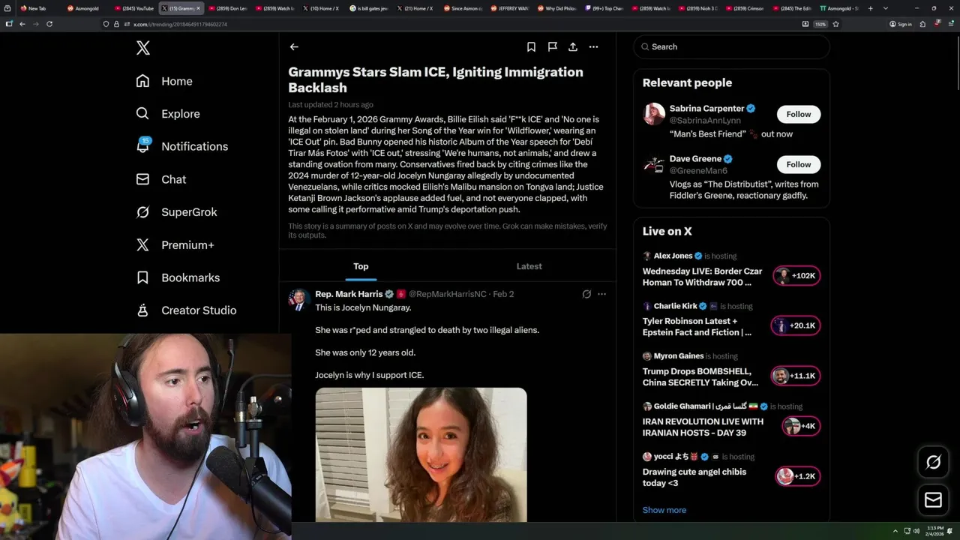
Task: Open Dave Greene's profile picture
Action: point(654,164)
